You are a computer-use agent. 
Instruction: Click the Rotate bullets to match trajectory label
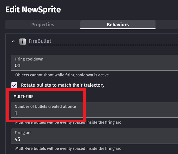(x=63, y=85)
